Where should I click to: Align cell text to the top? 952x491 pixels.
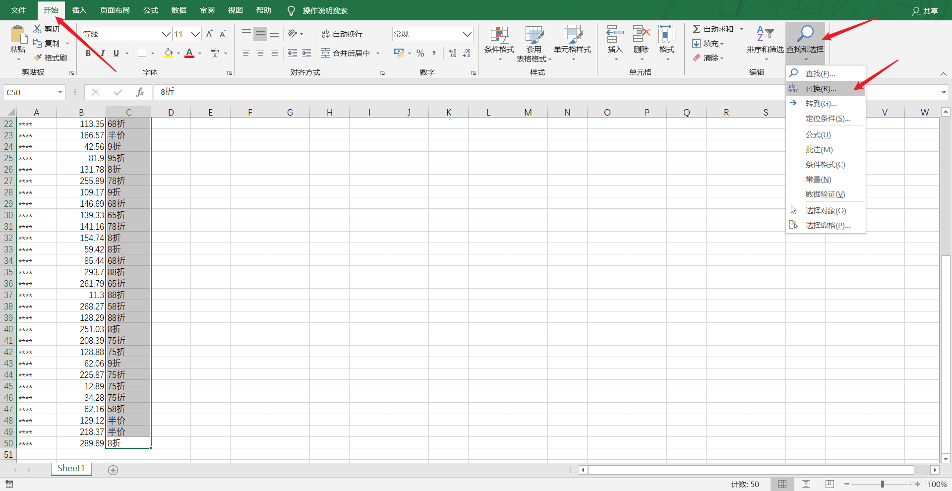point(246,34)
